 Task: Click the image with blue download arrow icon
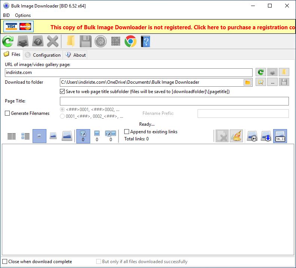266,136
